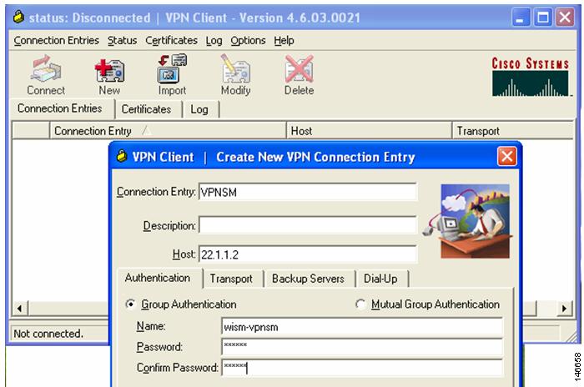Click the Import toolbar icon
The width and height of the screenshot is (584, 387).
coord(172,75)
